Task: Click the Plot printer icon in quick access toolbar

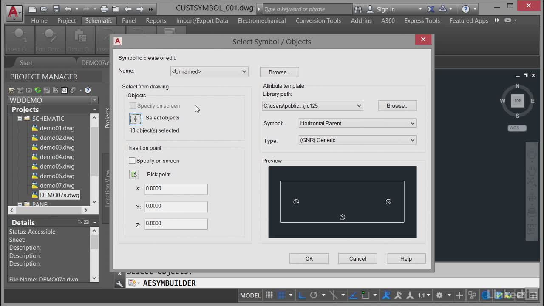Action: pos(104,9)
